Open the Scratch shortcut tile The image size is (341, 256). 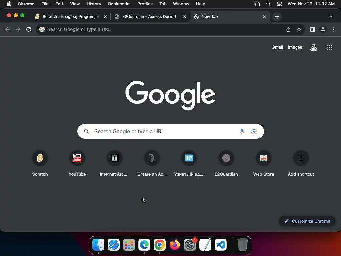[x=40, y=163]
